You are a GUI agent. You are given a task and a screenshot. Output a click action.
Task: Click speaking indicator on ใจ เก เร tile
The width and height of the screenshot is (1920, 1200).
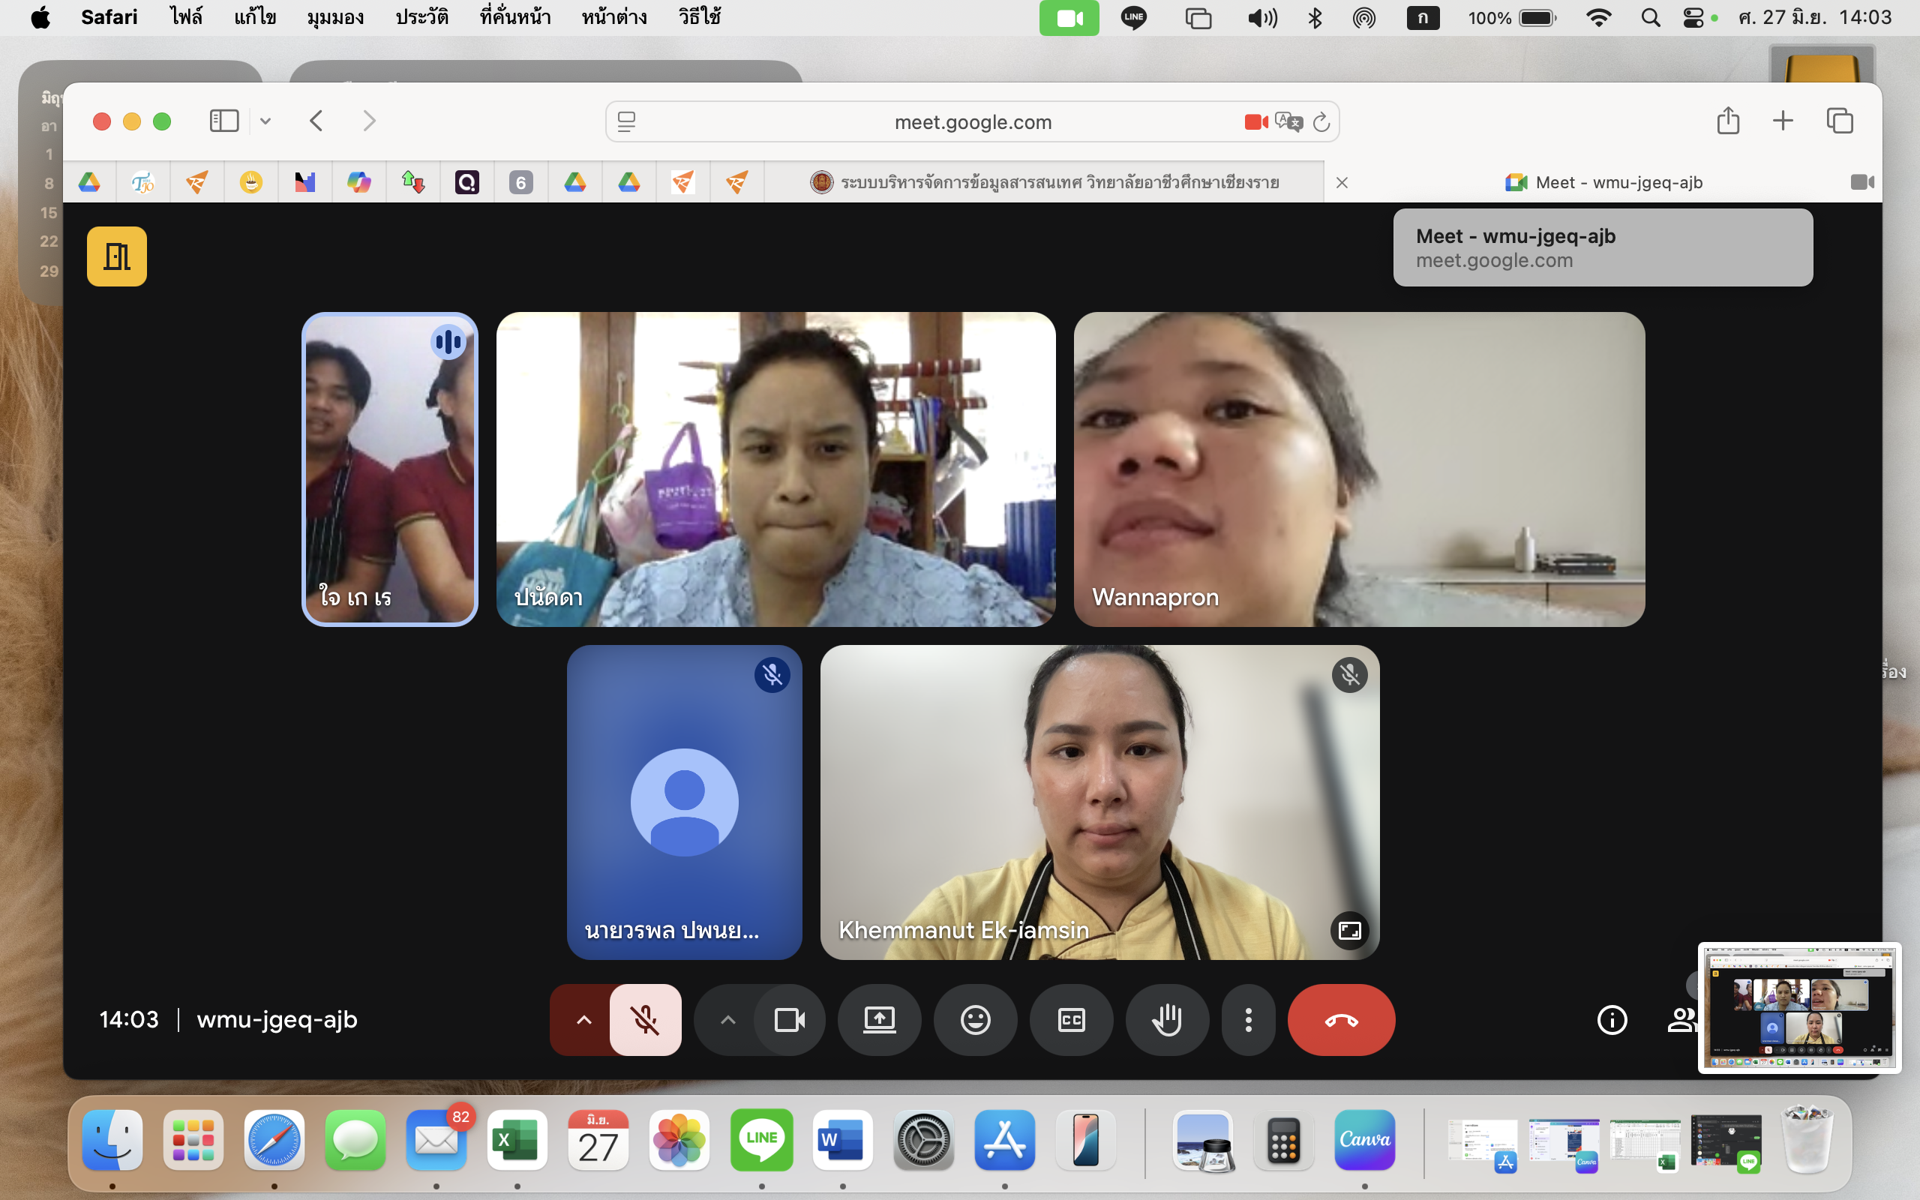(x=448, y=342)
